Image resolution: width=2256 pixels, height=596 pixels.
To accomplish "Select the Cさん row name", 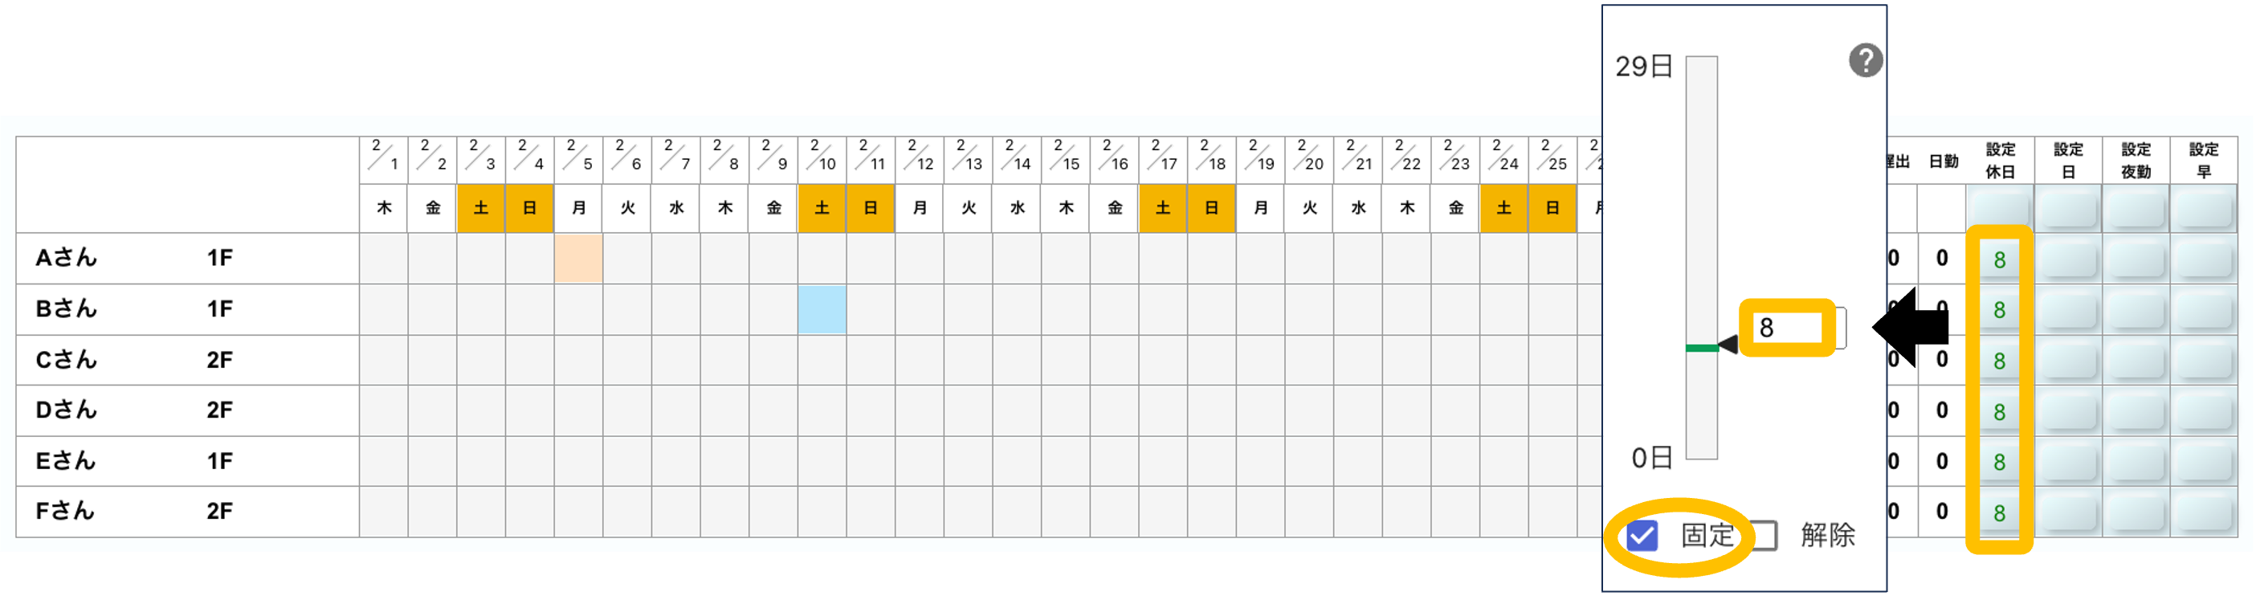I will [x=67, y=359].
